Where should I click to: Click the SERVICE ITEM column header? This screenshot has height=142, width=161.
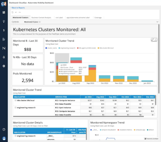67,97
